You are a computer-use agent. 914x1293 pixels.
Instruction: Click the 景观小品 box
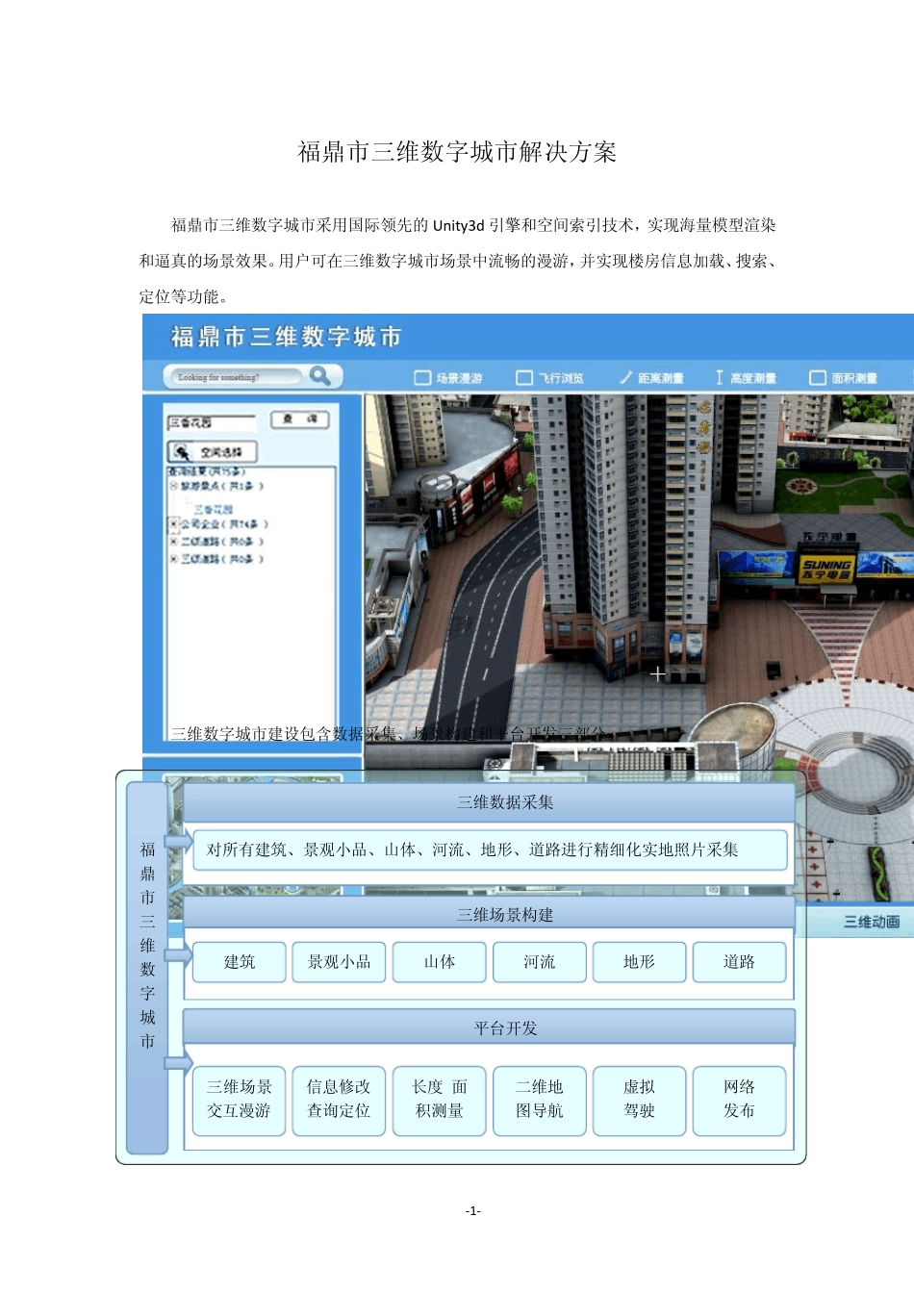[x=340, y=962]
